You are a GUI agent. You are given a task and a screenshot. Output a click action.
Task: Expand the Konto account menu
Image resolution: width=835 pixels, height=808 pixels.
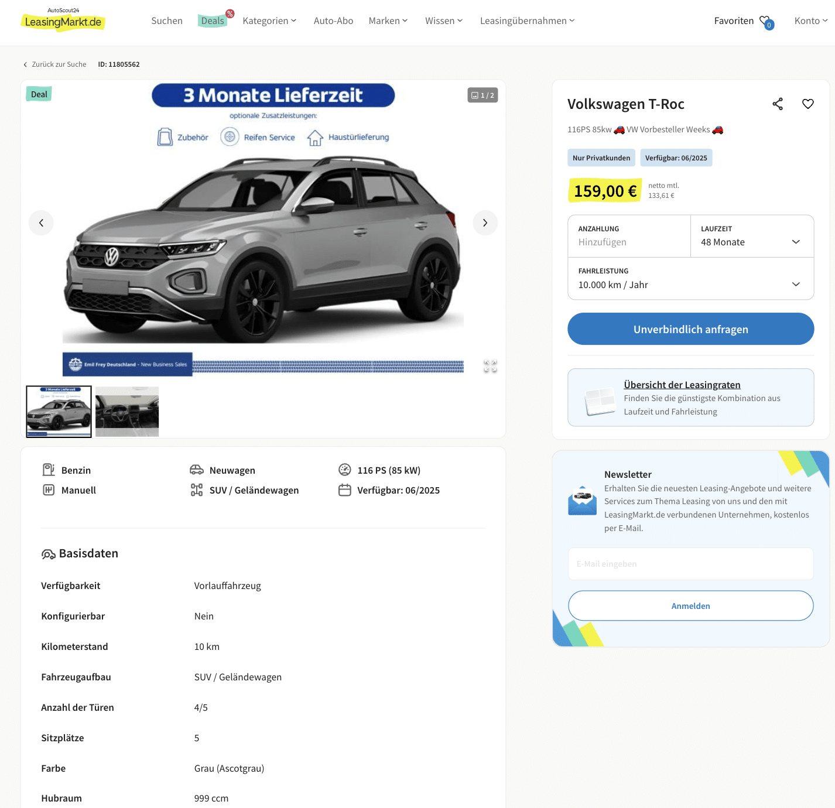click(x=811, y=21)
